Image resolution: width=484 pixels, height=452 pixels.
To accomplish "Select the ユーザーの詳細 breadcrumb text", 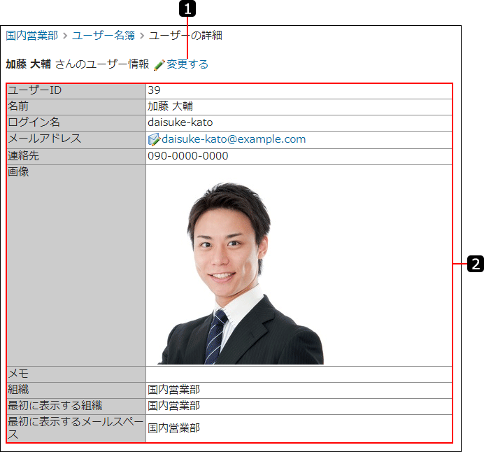I will tap(185, 36).
